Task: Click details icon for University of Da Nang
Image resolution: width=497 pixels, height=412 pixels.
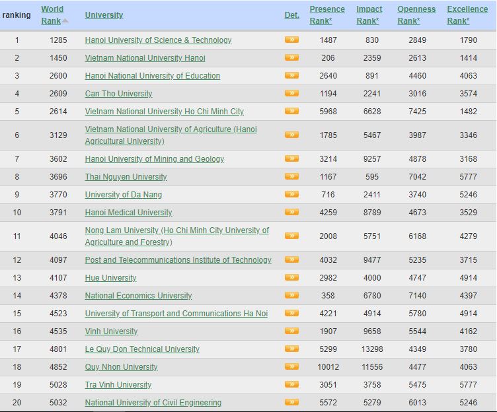Action: coord(291,194)
